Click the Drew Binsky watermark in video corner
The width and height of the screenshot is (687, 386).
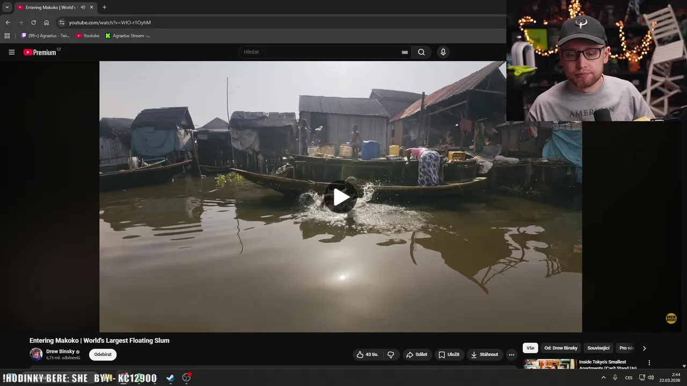pyautogui.click(x=671, y=318)
